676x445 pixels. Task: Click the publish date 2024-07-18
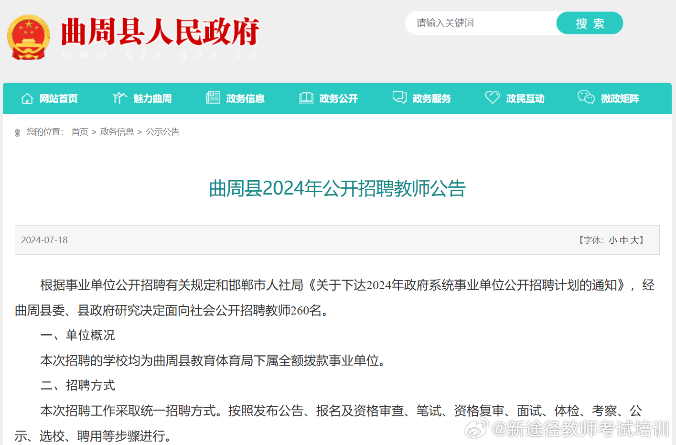tap(44, 240)
